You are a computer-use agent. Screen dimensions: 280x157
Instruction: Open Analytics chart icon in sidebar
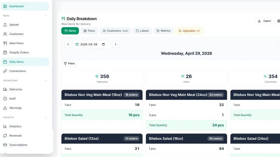5,126
